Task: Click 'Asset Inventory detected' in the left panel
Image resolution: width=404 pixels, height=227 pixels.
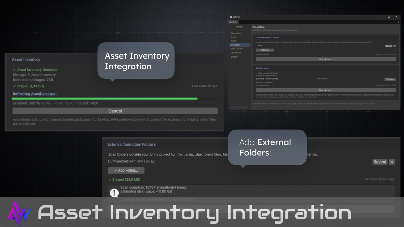Action: pyautogui.click(x=35, y=70)
